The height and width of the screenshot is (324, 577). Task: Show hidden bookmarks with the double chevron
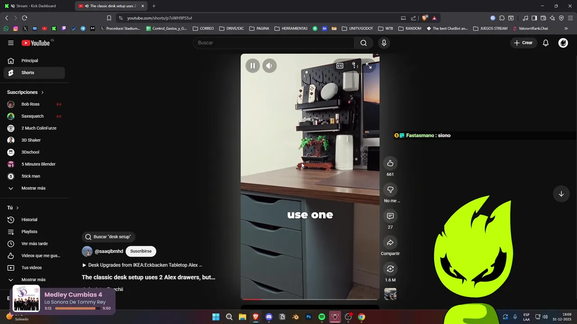click(566, 28)
